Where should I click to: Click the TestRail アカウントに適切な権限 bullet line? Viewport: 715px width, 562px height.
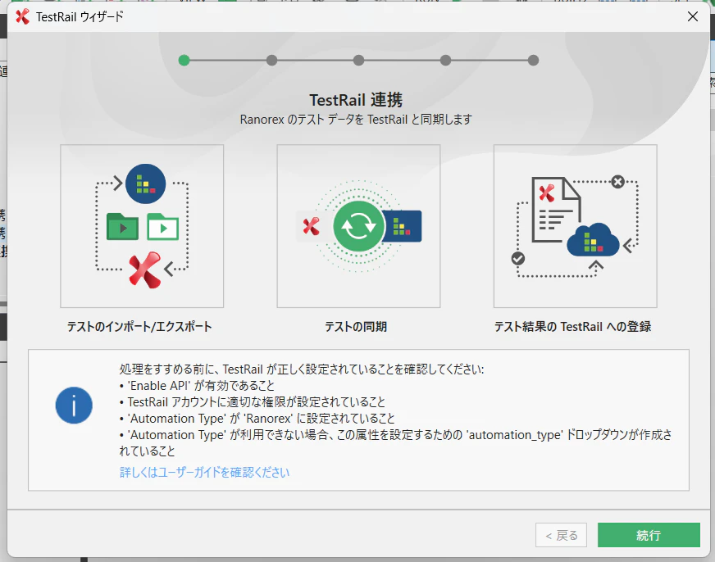pyautogui.click(x=253, y=402)
